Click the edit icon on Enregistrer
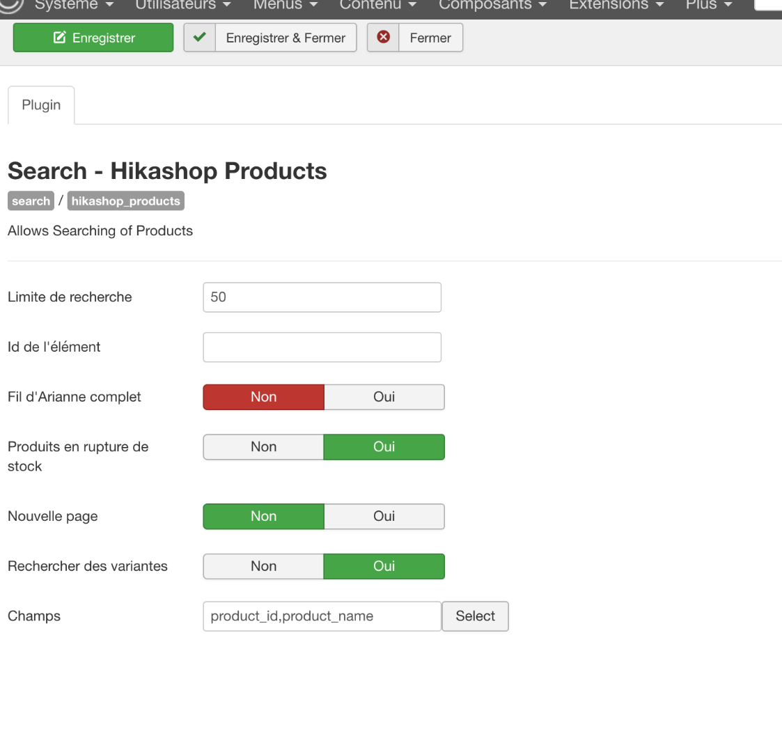 [60, 38]
